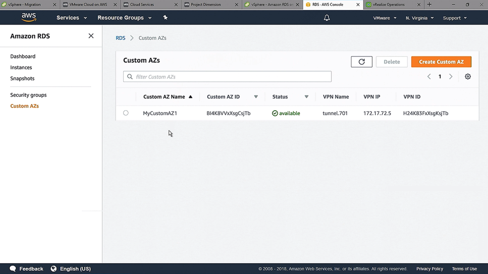
Task: Close the Cloud Services tab
Action: (176, 5)
